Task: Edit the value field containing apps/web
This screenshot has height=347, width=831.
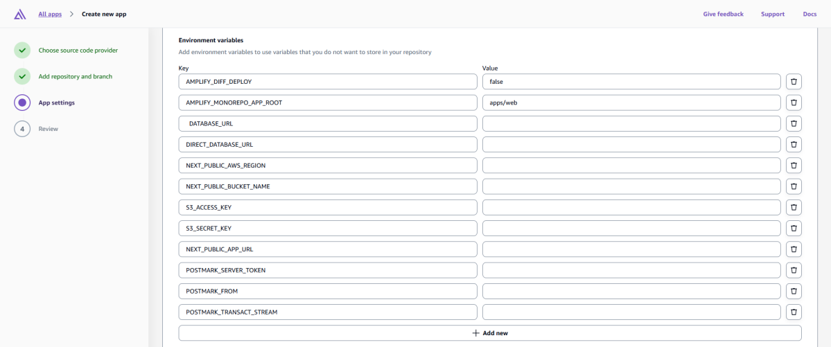Action: 631,103
